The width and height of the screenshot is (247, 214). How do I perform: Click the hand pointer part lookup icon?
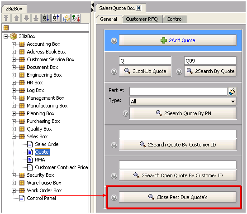point(233,92)
